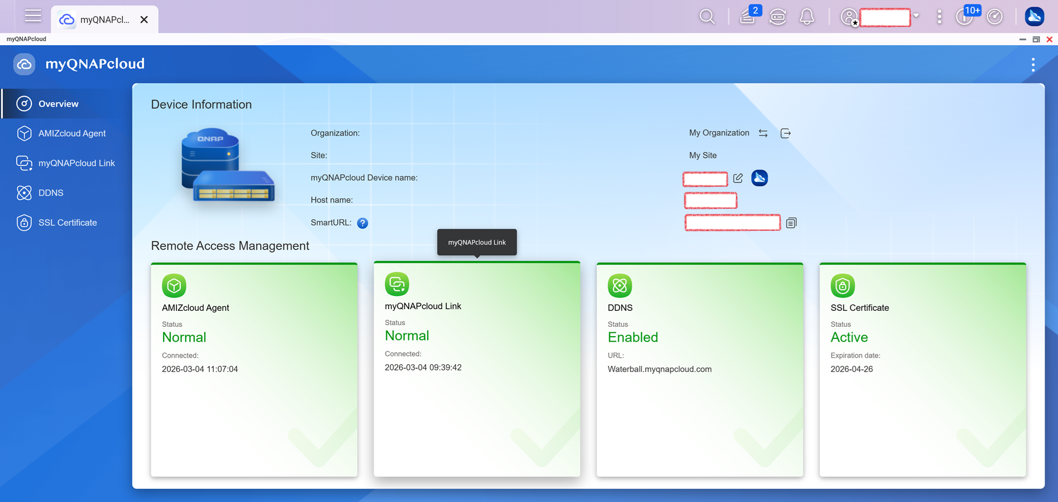Open SSL Certificate sidebar section
This screenshot has width=1058, height=502.
pos(67,223)
